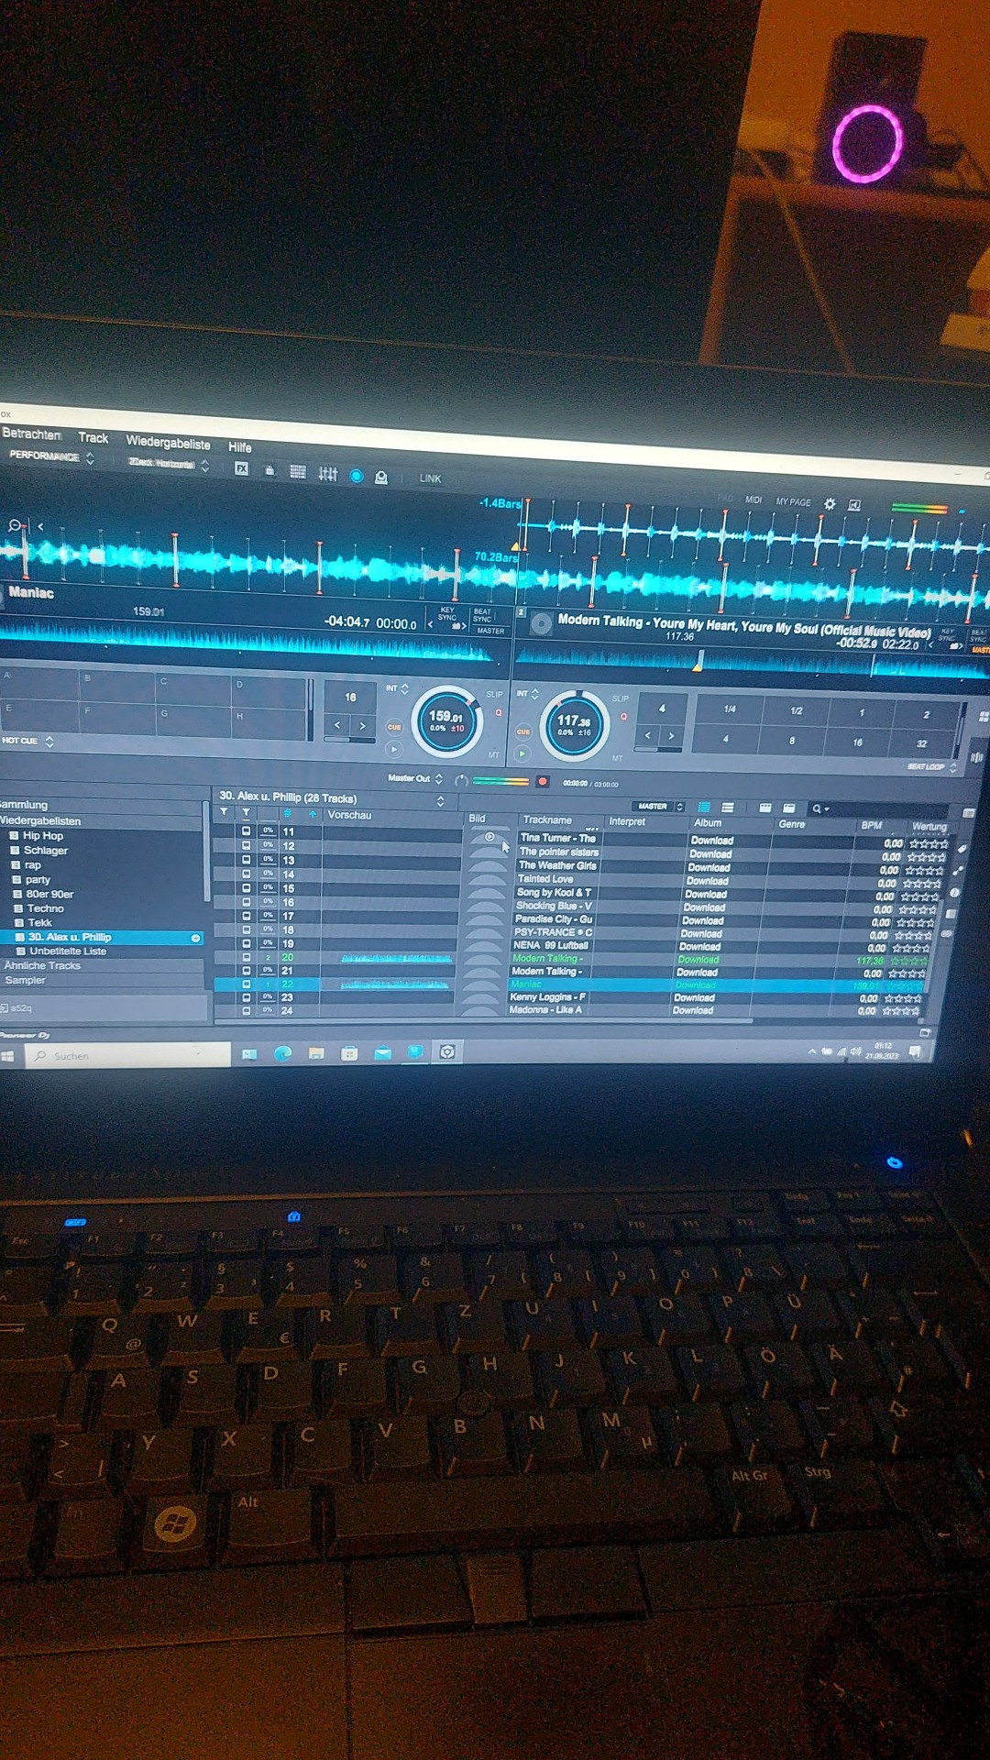Viewport: 990px width, 1760px height.
Task: Toggle SLIP on the Maniac deck
Action: 494,694
